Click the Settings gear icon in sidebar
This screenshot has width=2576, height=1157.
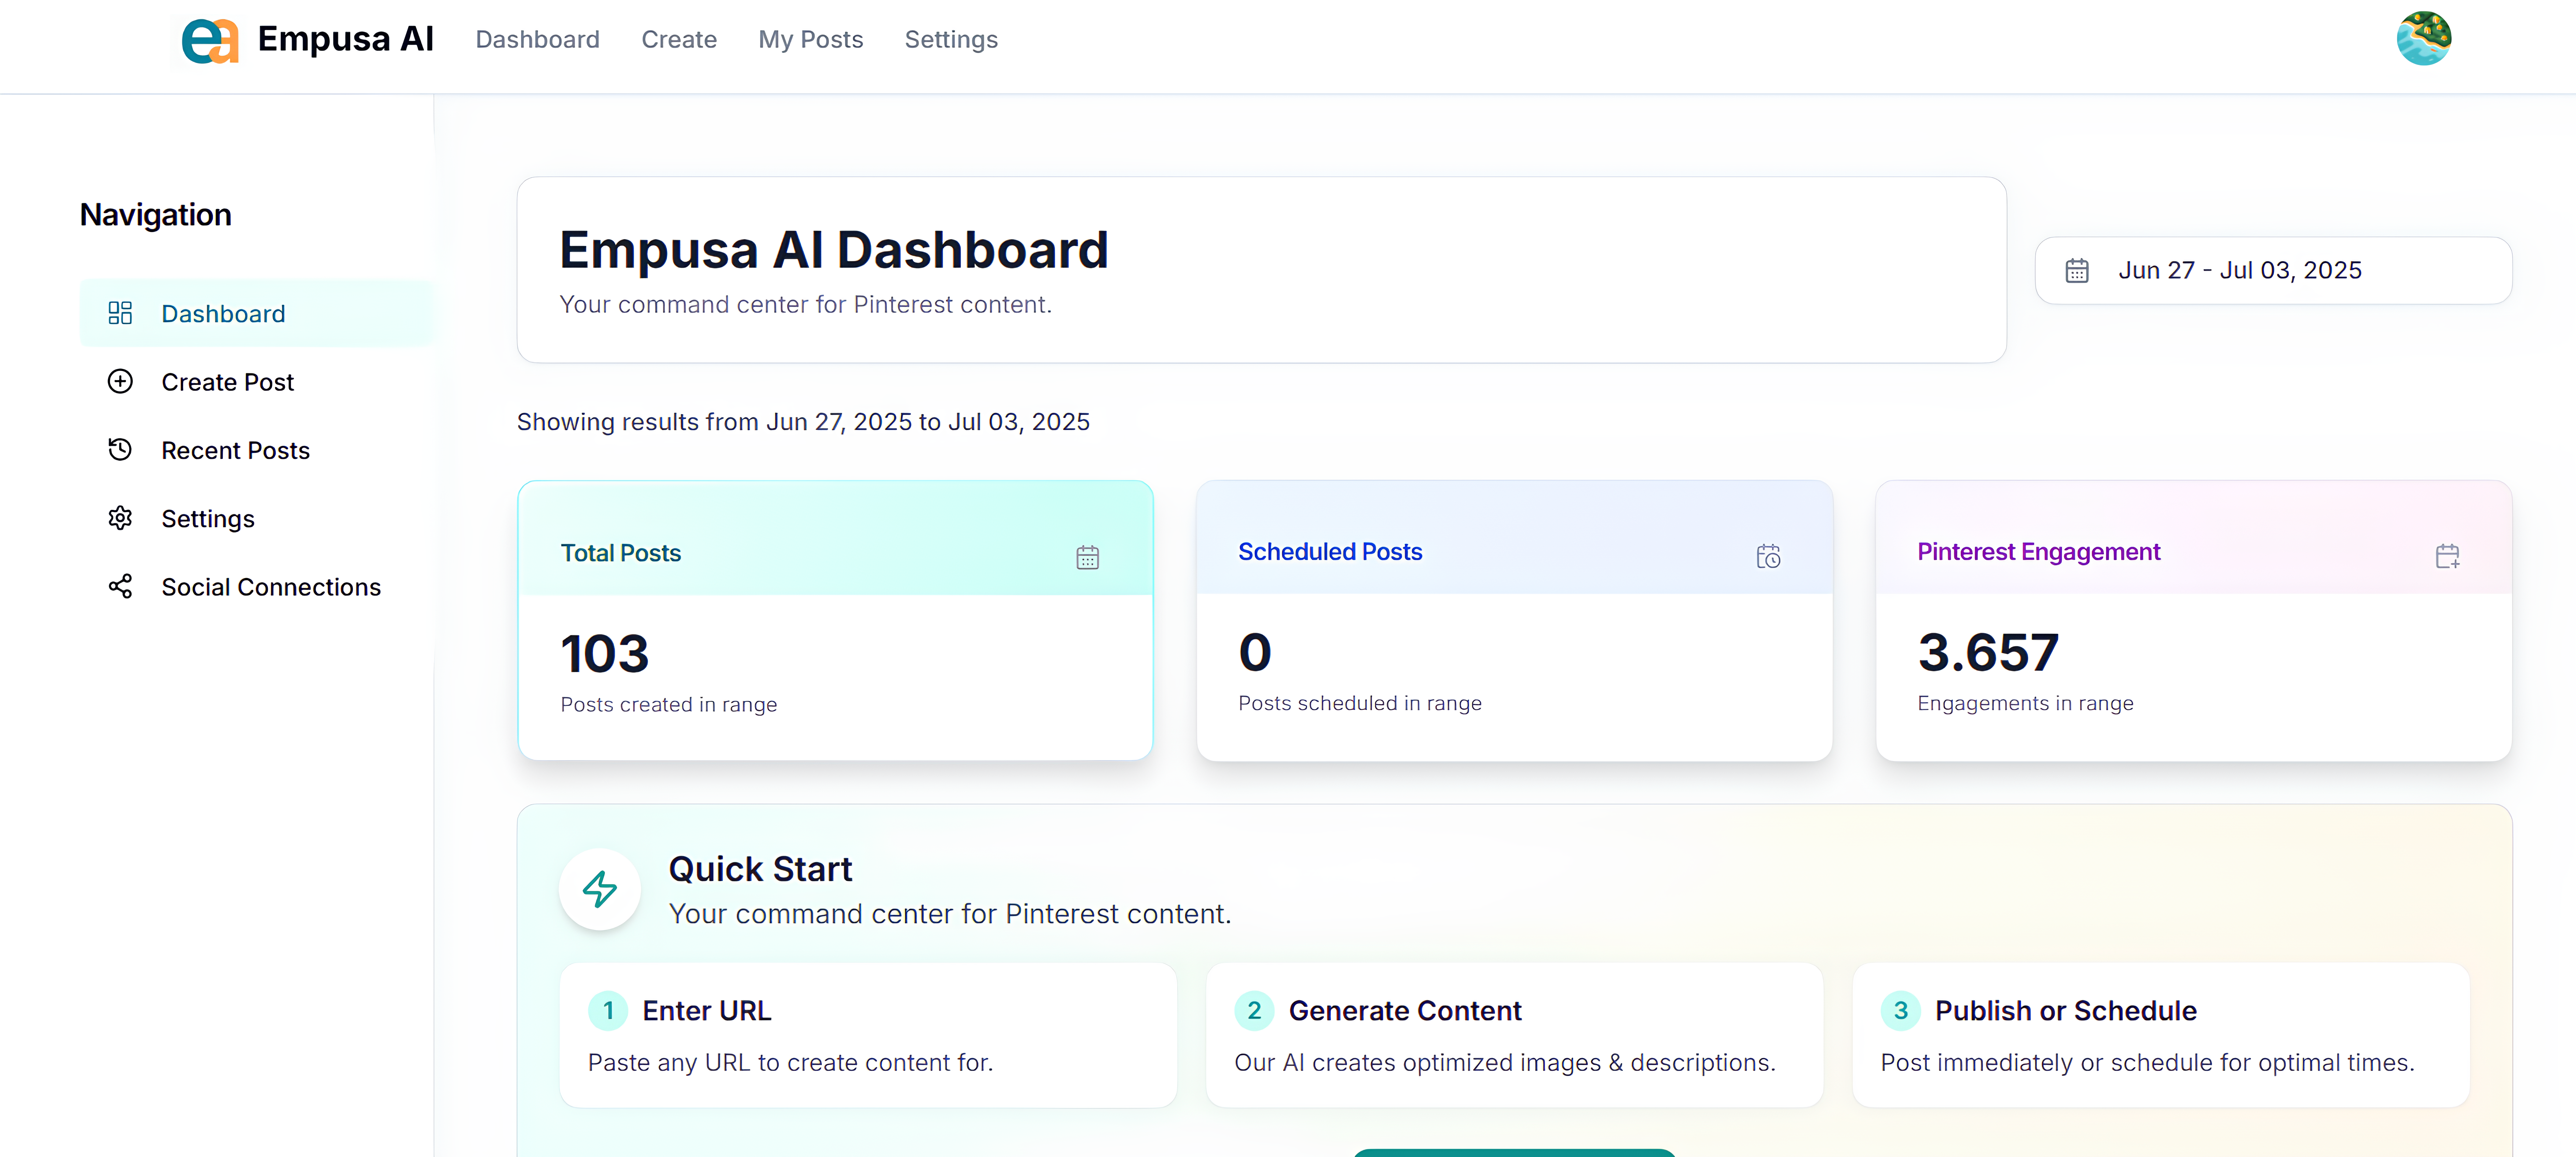[x=120, y=518]
